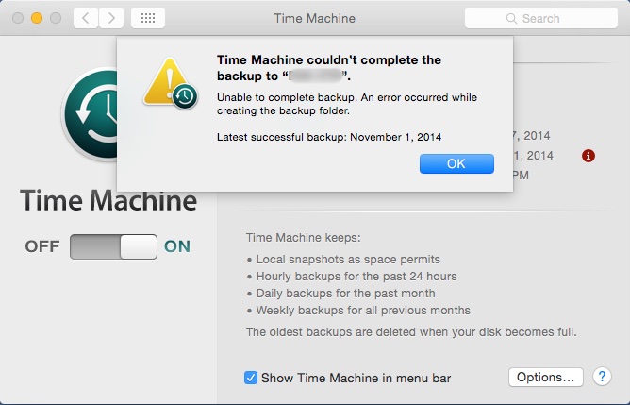This screenshot has width=630, height=405.
Task: Click "Latest successful backup: November 1, 2014" text
Action: coord(329,137)
